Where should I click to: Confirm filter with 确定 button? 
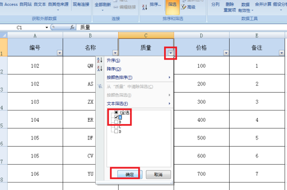130,174
